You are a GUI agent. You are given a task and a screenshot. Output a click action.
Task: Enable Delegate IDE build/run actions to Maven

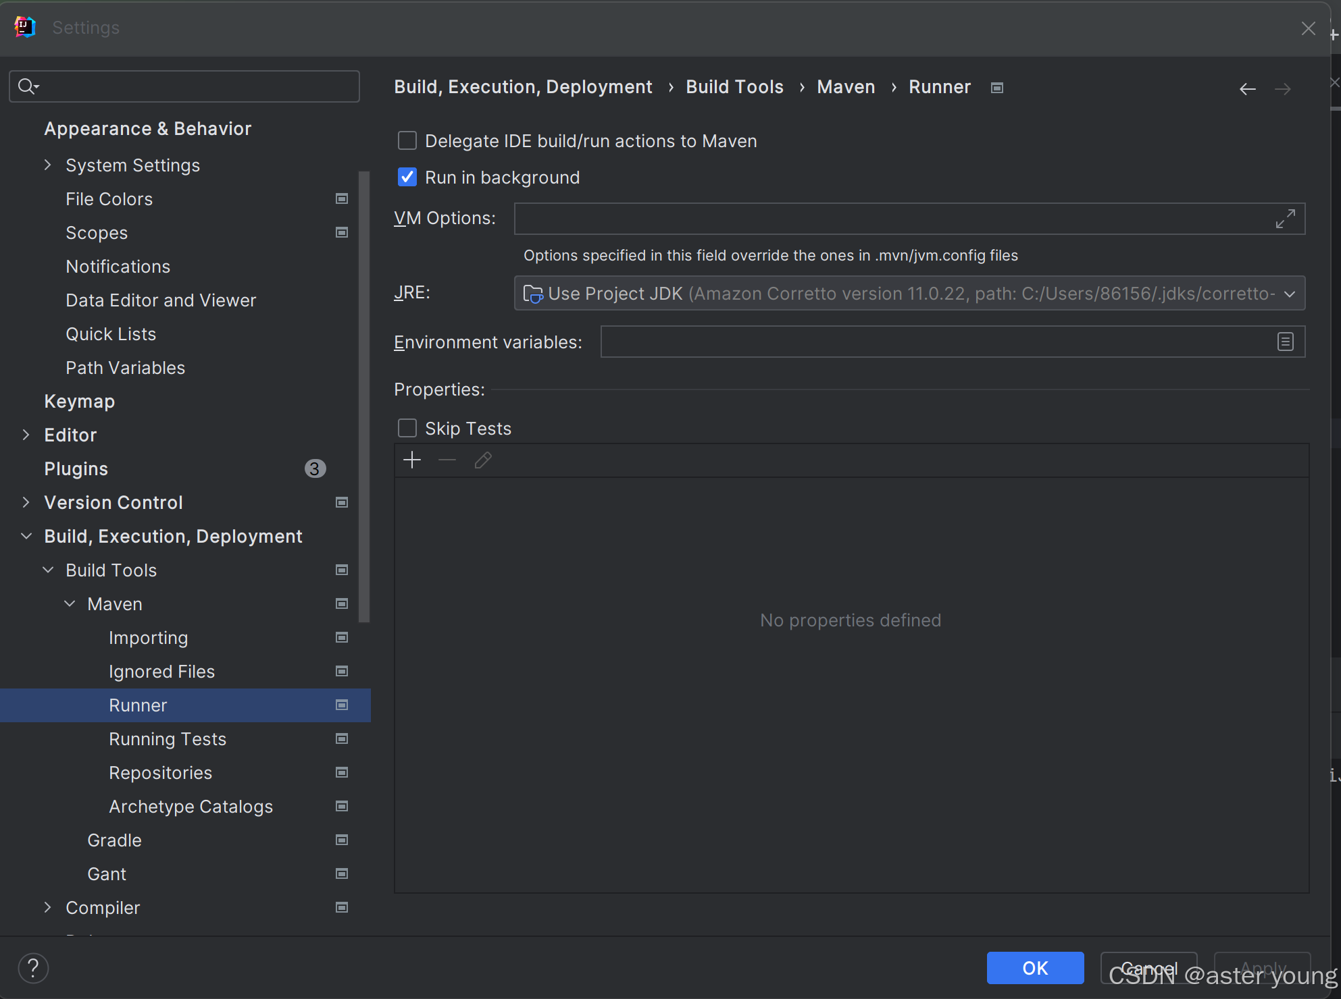coord(407,140)
